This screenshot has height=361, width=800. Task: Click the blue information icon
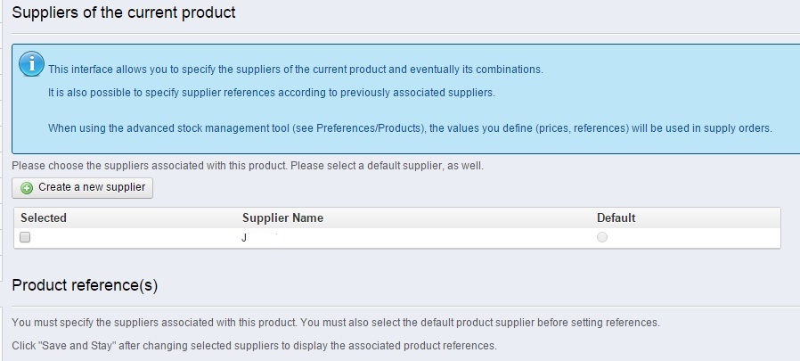tap(31, 64)
